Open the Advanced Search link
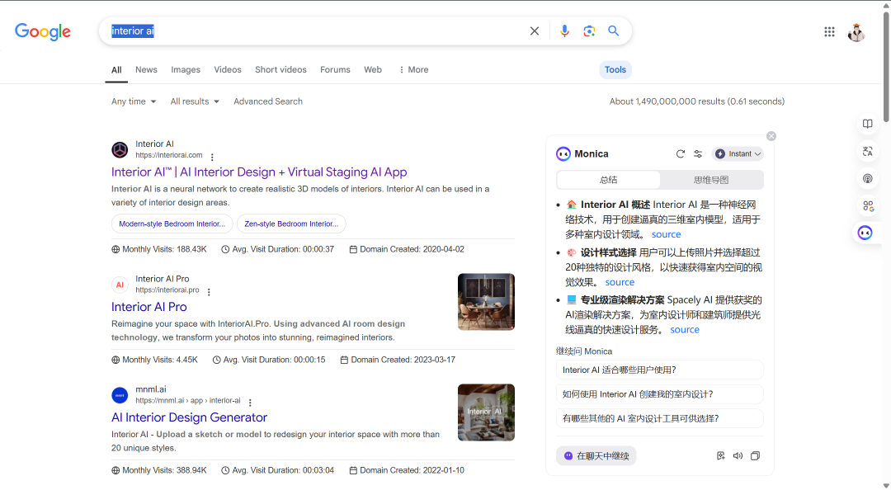 [x=268, y=101]
